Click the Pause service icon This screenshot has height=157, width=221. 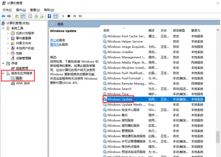pyautogui.click(x=74, y=16)
